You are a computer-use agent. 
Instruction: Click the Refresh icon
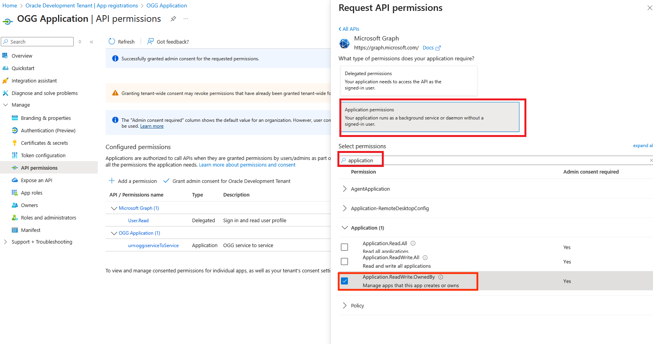click(x=111, y=41)
